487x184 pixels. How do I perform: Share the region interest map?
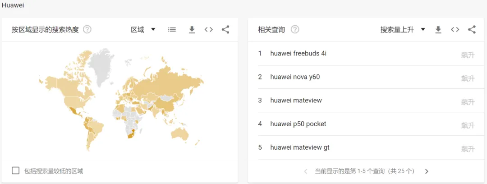tap(225, 30)
